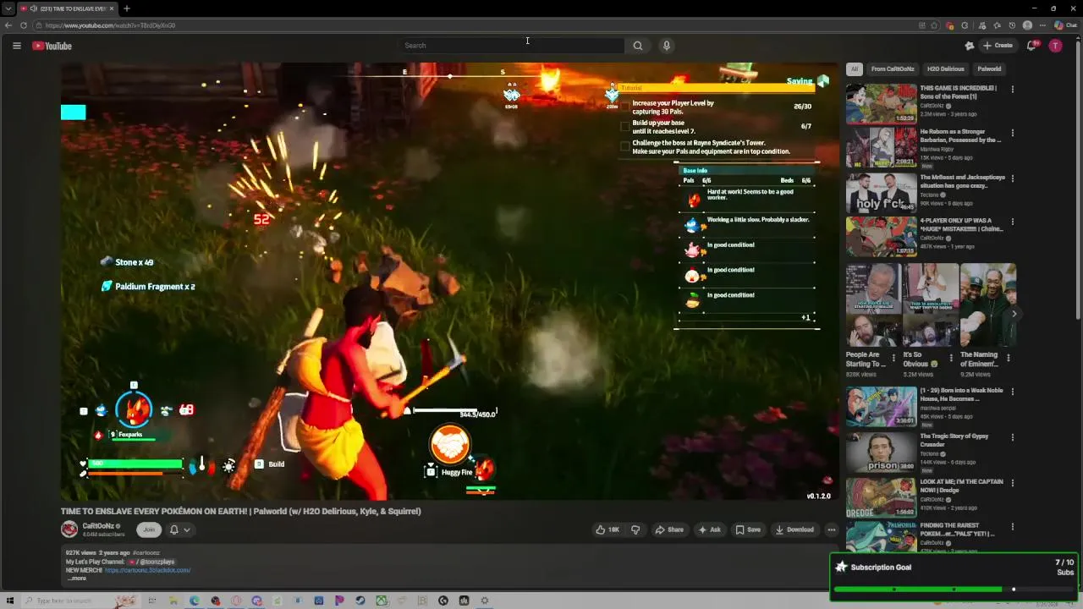
Task: Open the CaRtOoNz channel name
Action: coord(98,526)
